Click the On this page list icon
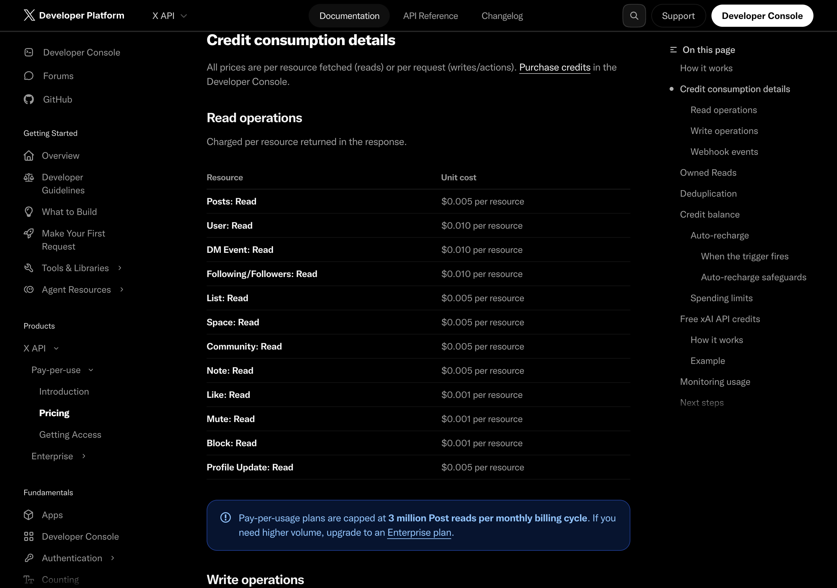 pos(673,50)
